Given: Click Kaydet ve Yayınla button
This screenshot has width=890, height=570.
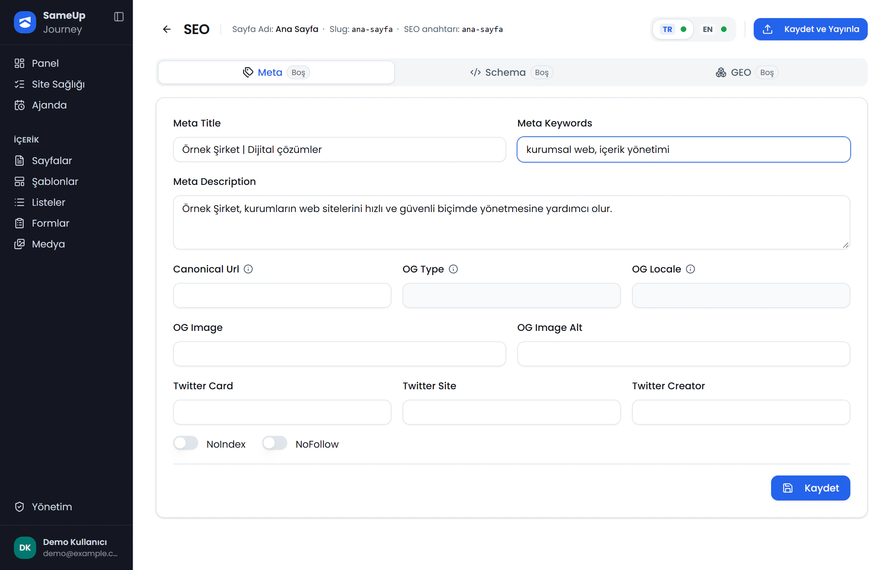Looking at the screenshot, I should click(x=810, y=29).
